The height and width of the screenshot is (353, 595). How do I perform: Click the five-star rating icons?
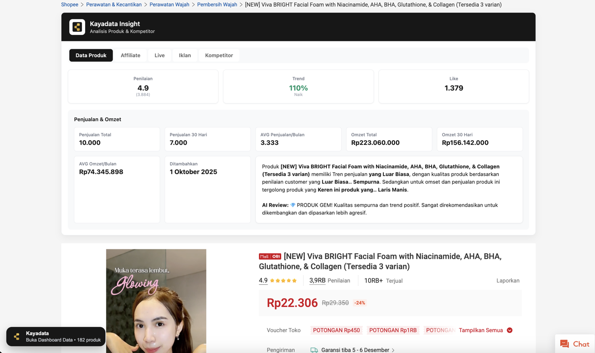click(283, 281)
